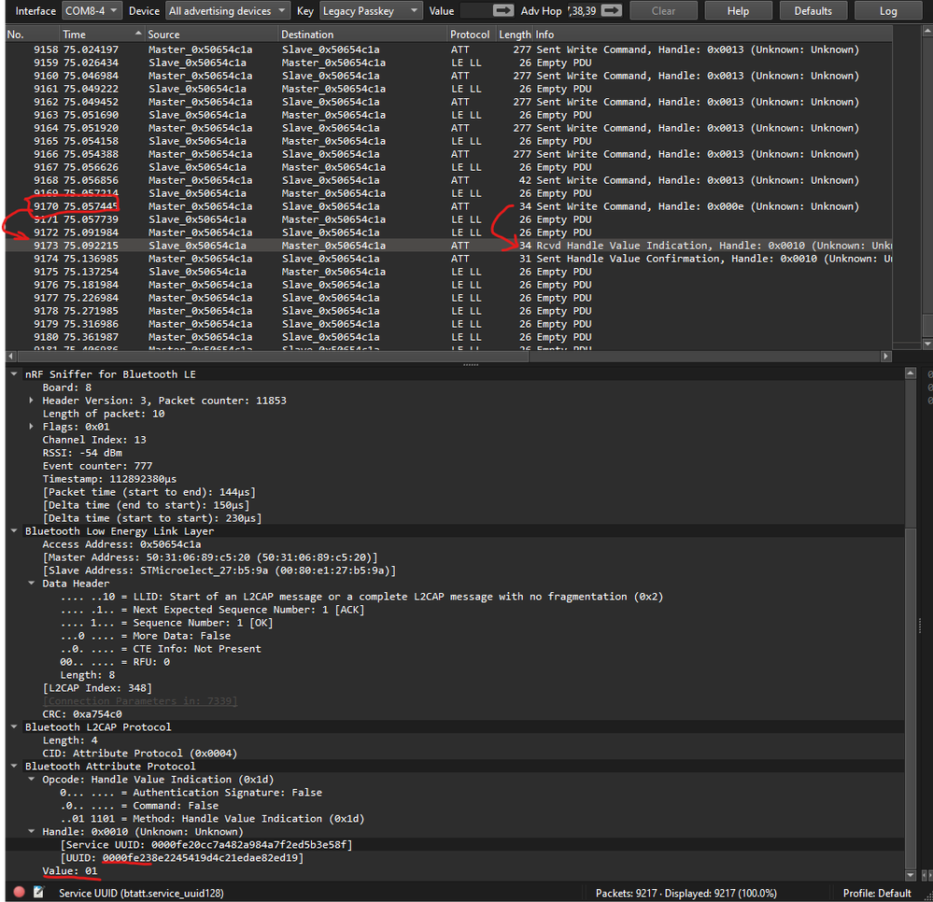Apply Adv Hop channels via the arrow icon
The image size is (933, 902).
(x=612, y=11)
